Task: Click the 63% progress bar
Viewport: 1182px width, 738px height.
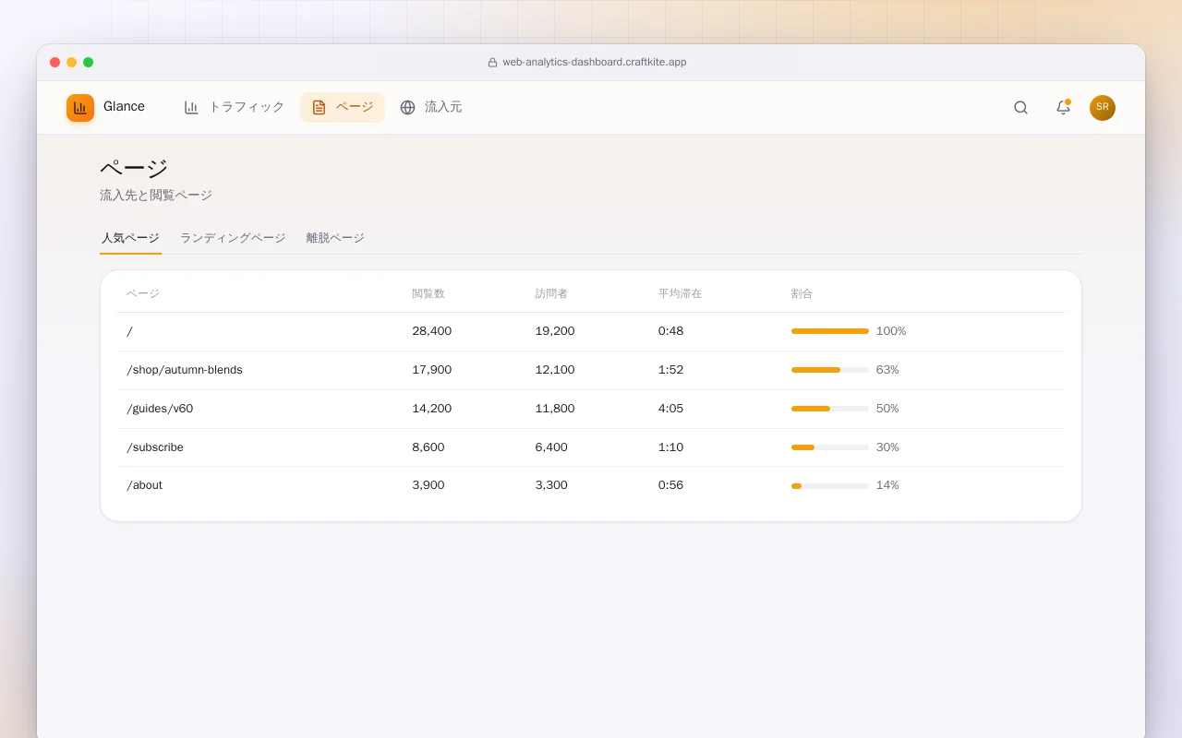Action: point(830,370)
